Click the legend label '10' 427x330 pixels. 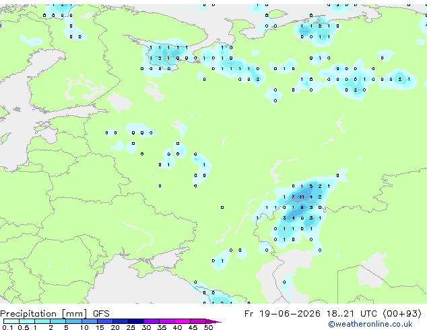[84, 327]
